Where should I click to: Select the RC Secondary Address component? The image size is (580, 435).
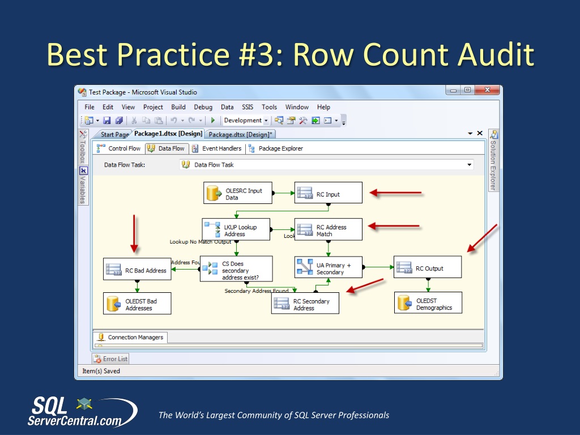[x=305, y=304]
